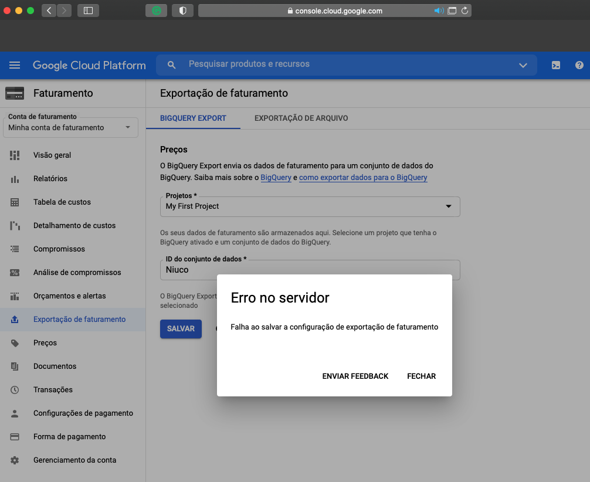Click the Pesquisar produtos e recursos field
Image resolution: width=590 pixels, height=482 pixels.
coord(346,65)
